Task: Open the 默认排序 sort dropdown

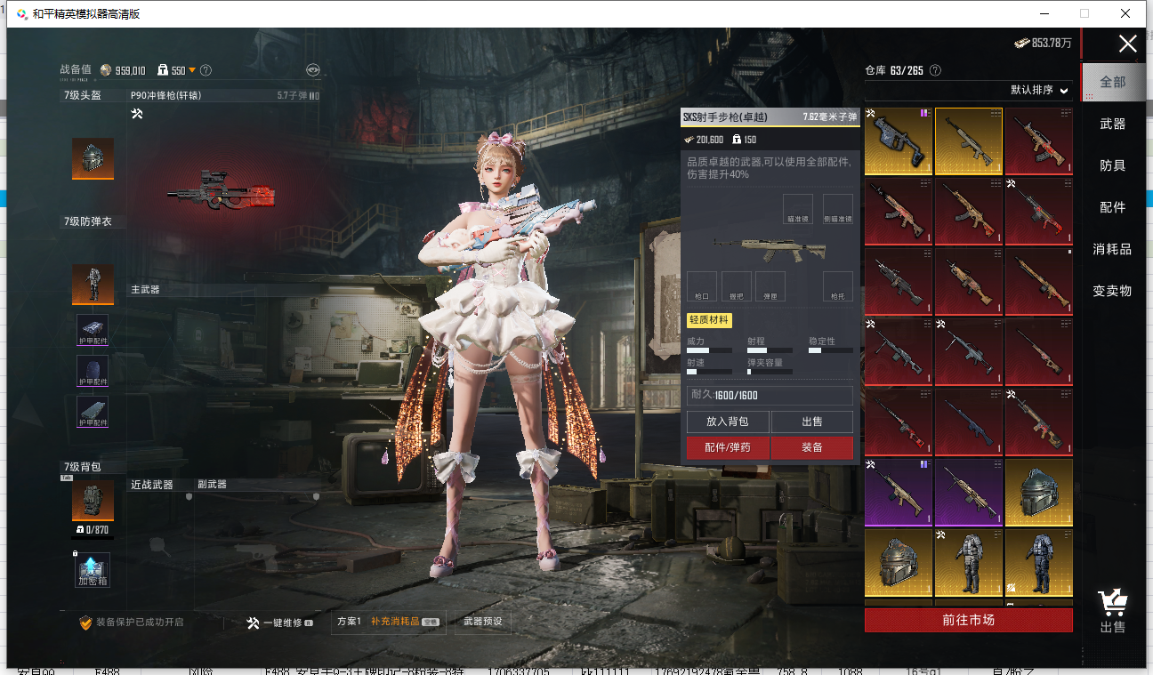Action: [1040, 90]
